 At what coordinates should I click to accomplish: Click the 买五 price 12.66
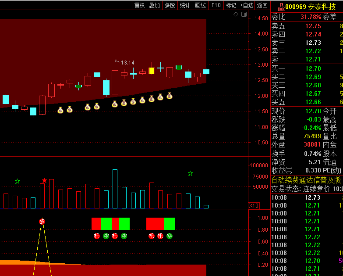[x=313, y=102]
